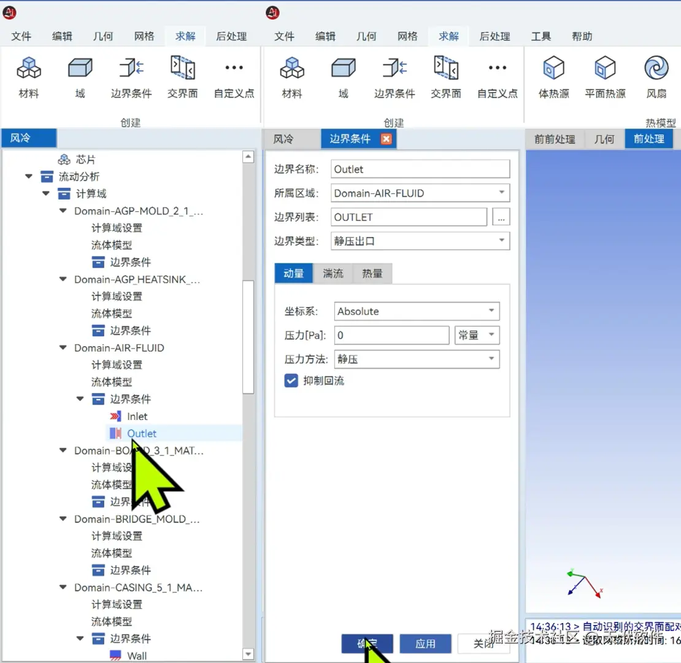Collapse the Domain-AIR-FLUID tree node
The height and width of the screenshot is (663, 681).
click(63, 347)
